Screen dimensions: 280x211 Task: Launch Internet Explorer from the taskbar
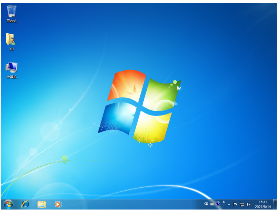coord(25,204)
